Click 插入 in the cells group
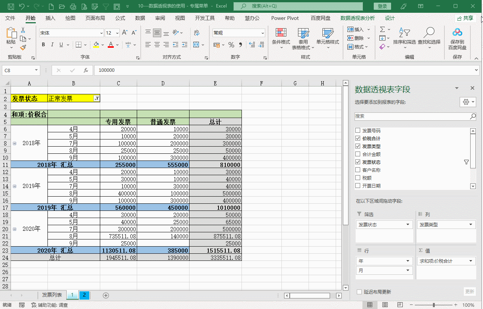 359,29
